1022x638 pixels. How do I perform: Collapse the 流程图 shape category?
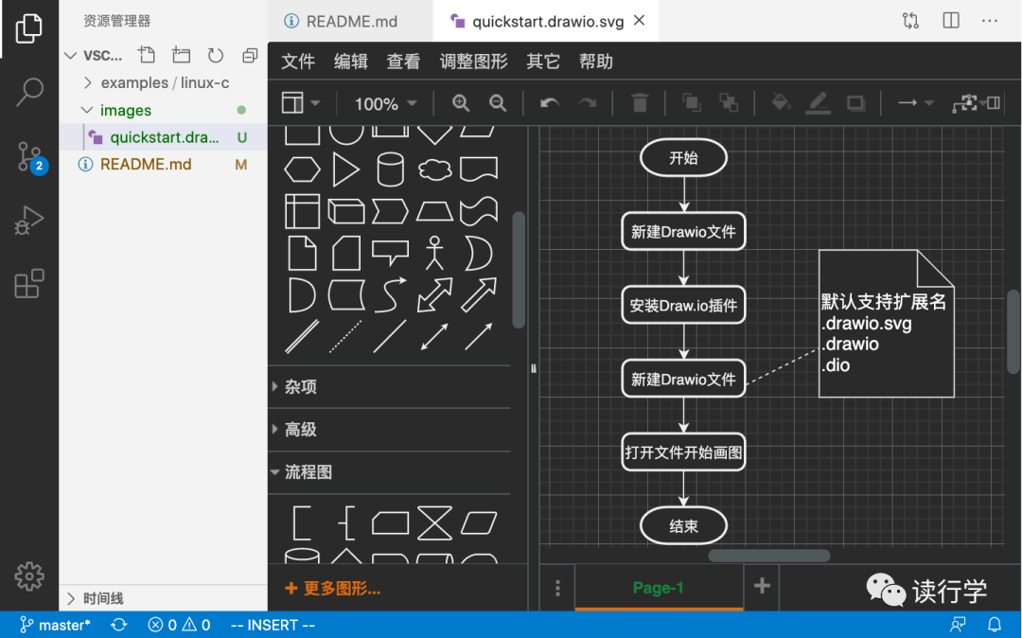pyautogui.click(x=389, y=471)
